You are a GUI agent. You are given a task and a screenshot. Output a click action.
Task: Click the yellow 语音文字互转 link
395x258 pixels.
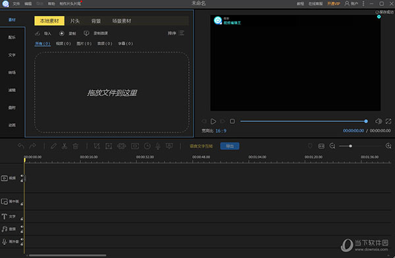point(201,146)
